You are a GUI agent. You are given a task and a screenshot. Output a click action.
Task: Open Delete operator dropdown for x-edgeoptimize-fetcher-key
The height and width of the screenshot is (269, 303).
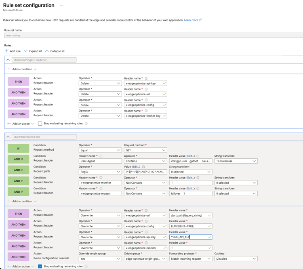100,116
